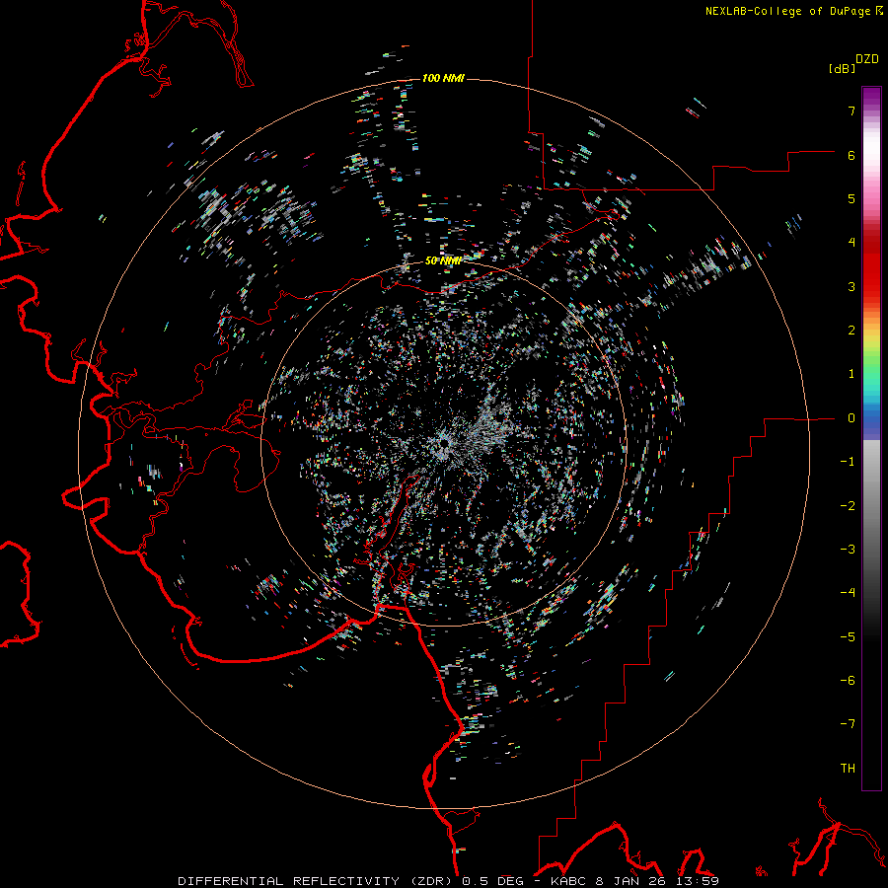Click the 5 tick label on the color scale
The height and width of the screenshot is (888, 888).
point(851,198)
